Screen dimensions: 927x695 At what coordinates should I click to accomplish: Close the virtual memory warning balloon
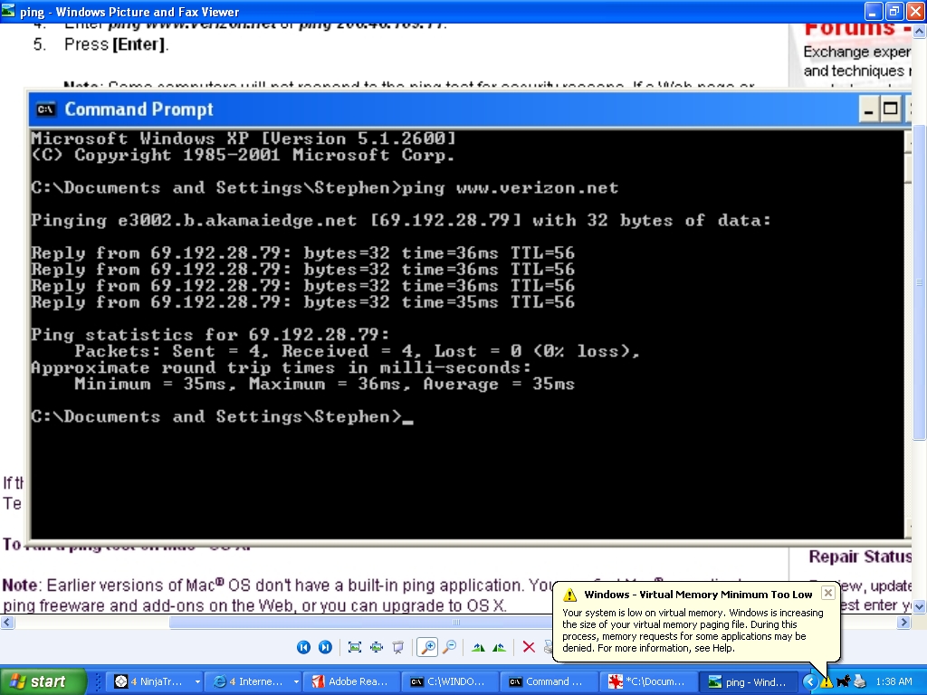828,593
